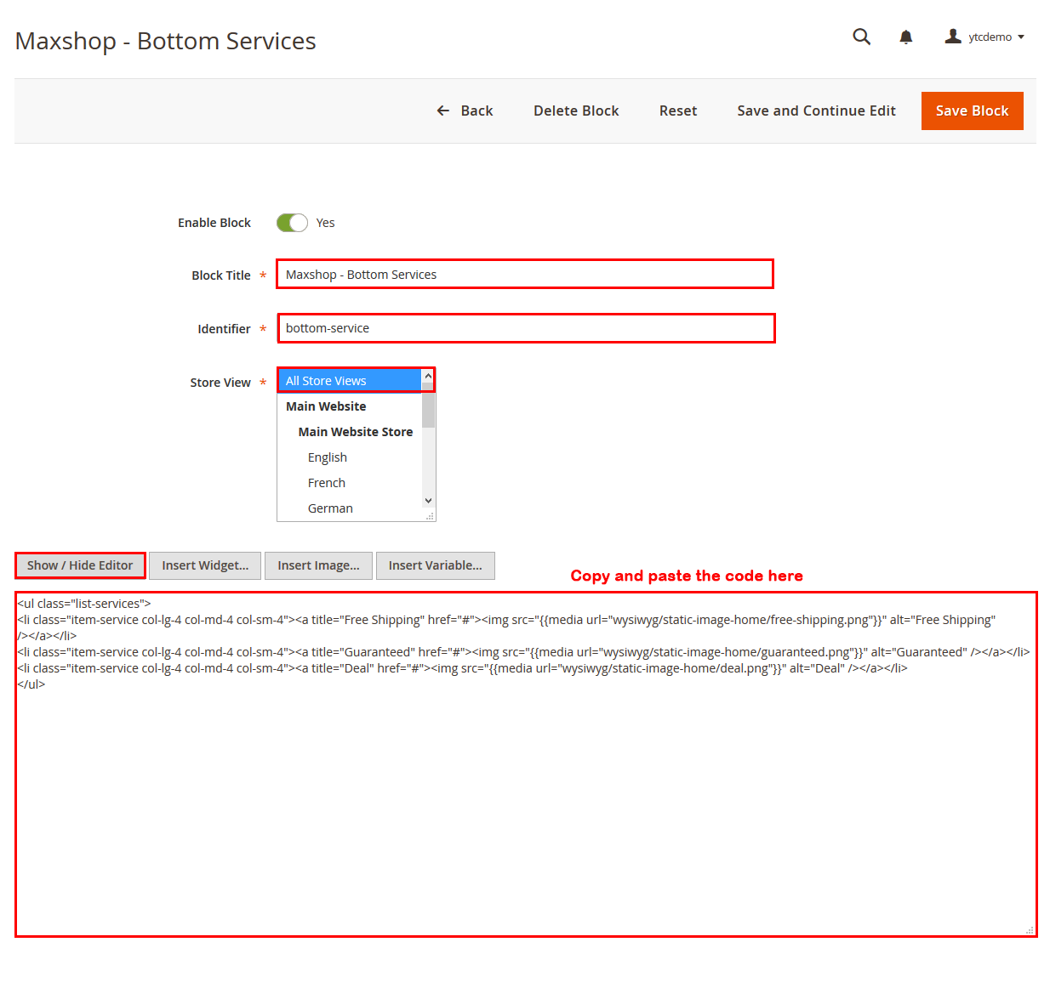Click the 'Block Title' field label
This screenshot has width=1050, height=982.
pos(221,275)
